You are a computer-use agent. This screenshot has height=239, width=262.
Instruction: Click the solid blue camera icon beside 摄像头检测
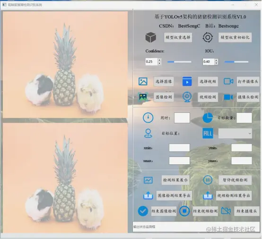[x=228, y=97]
